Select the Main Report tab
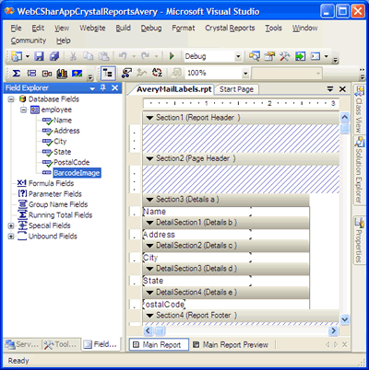The width and height of the screenshot is (369, 370). click(x=158, y=345)
